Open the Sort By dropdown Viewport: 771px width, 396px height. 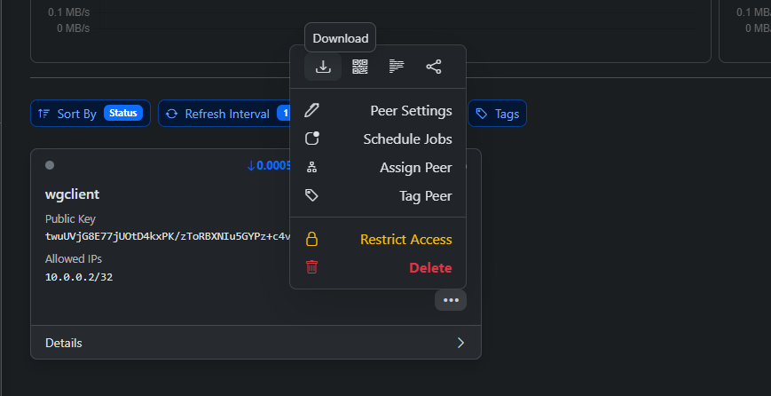[x=90, y=114]
